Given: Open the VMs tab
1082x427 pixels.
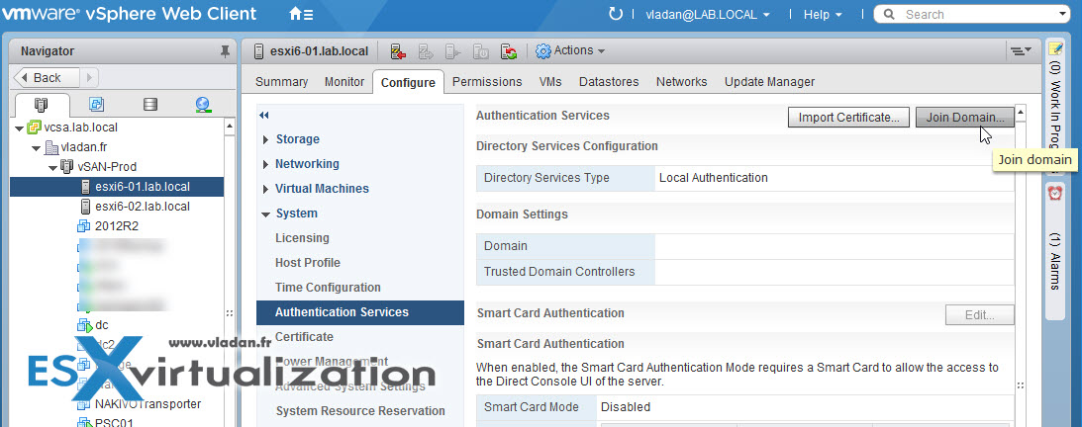Looking at the screenshot, I should pos(550,82).
